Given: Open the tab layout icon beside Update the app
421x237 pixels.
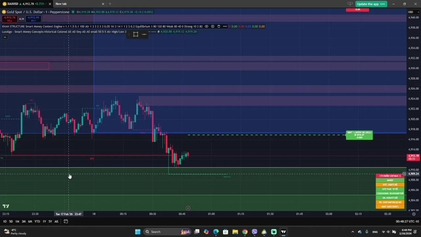Looking at the screenshot, I should coord(350,4).
